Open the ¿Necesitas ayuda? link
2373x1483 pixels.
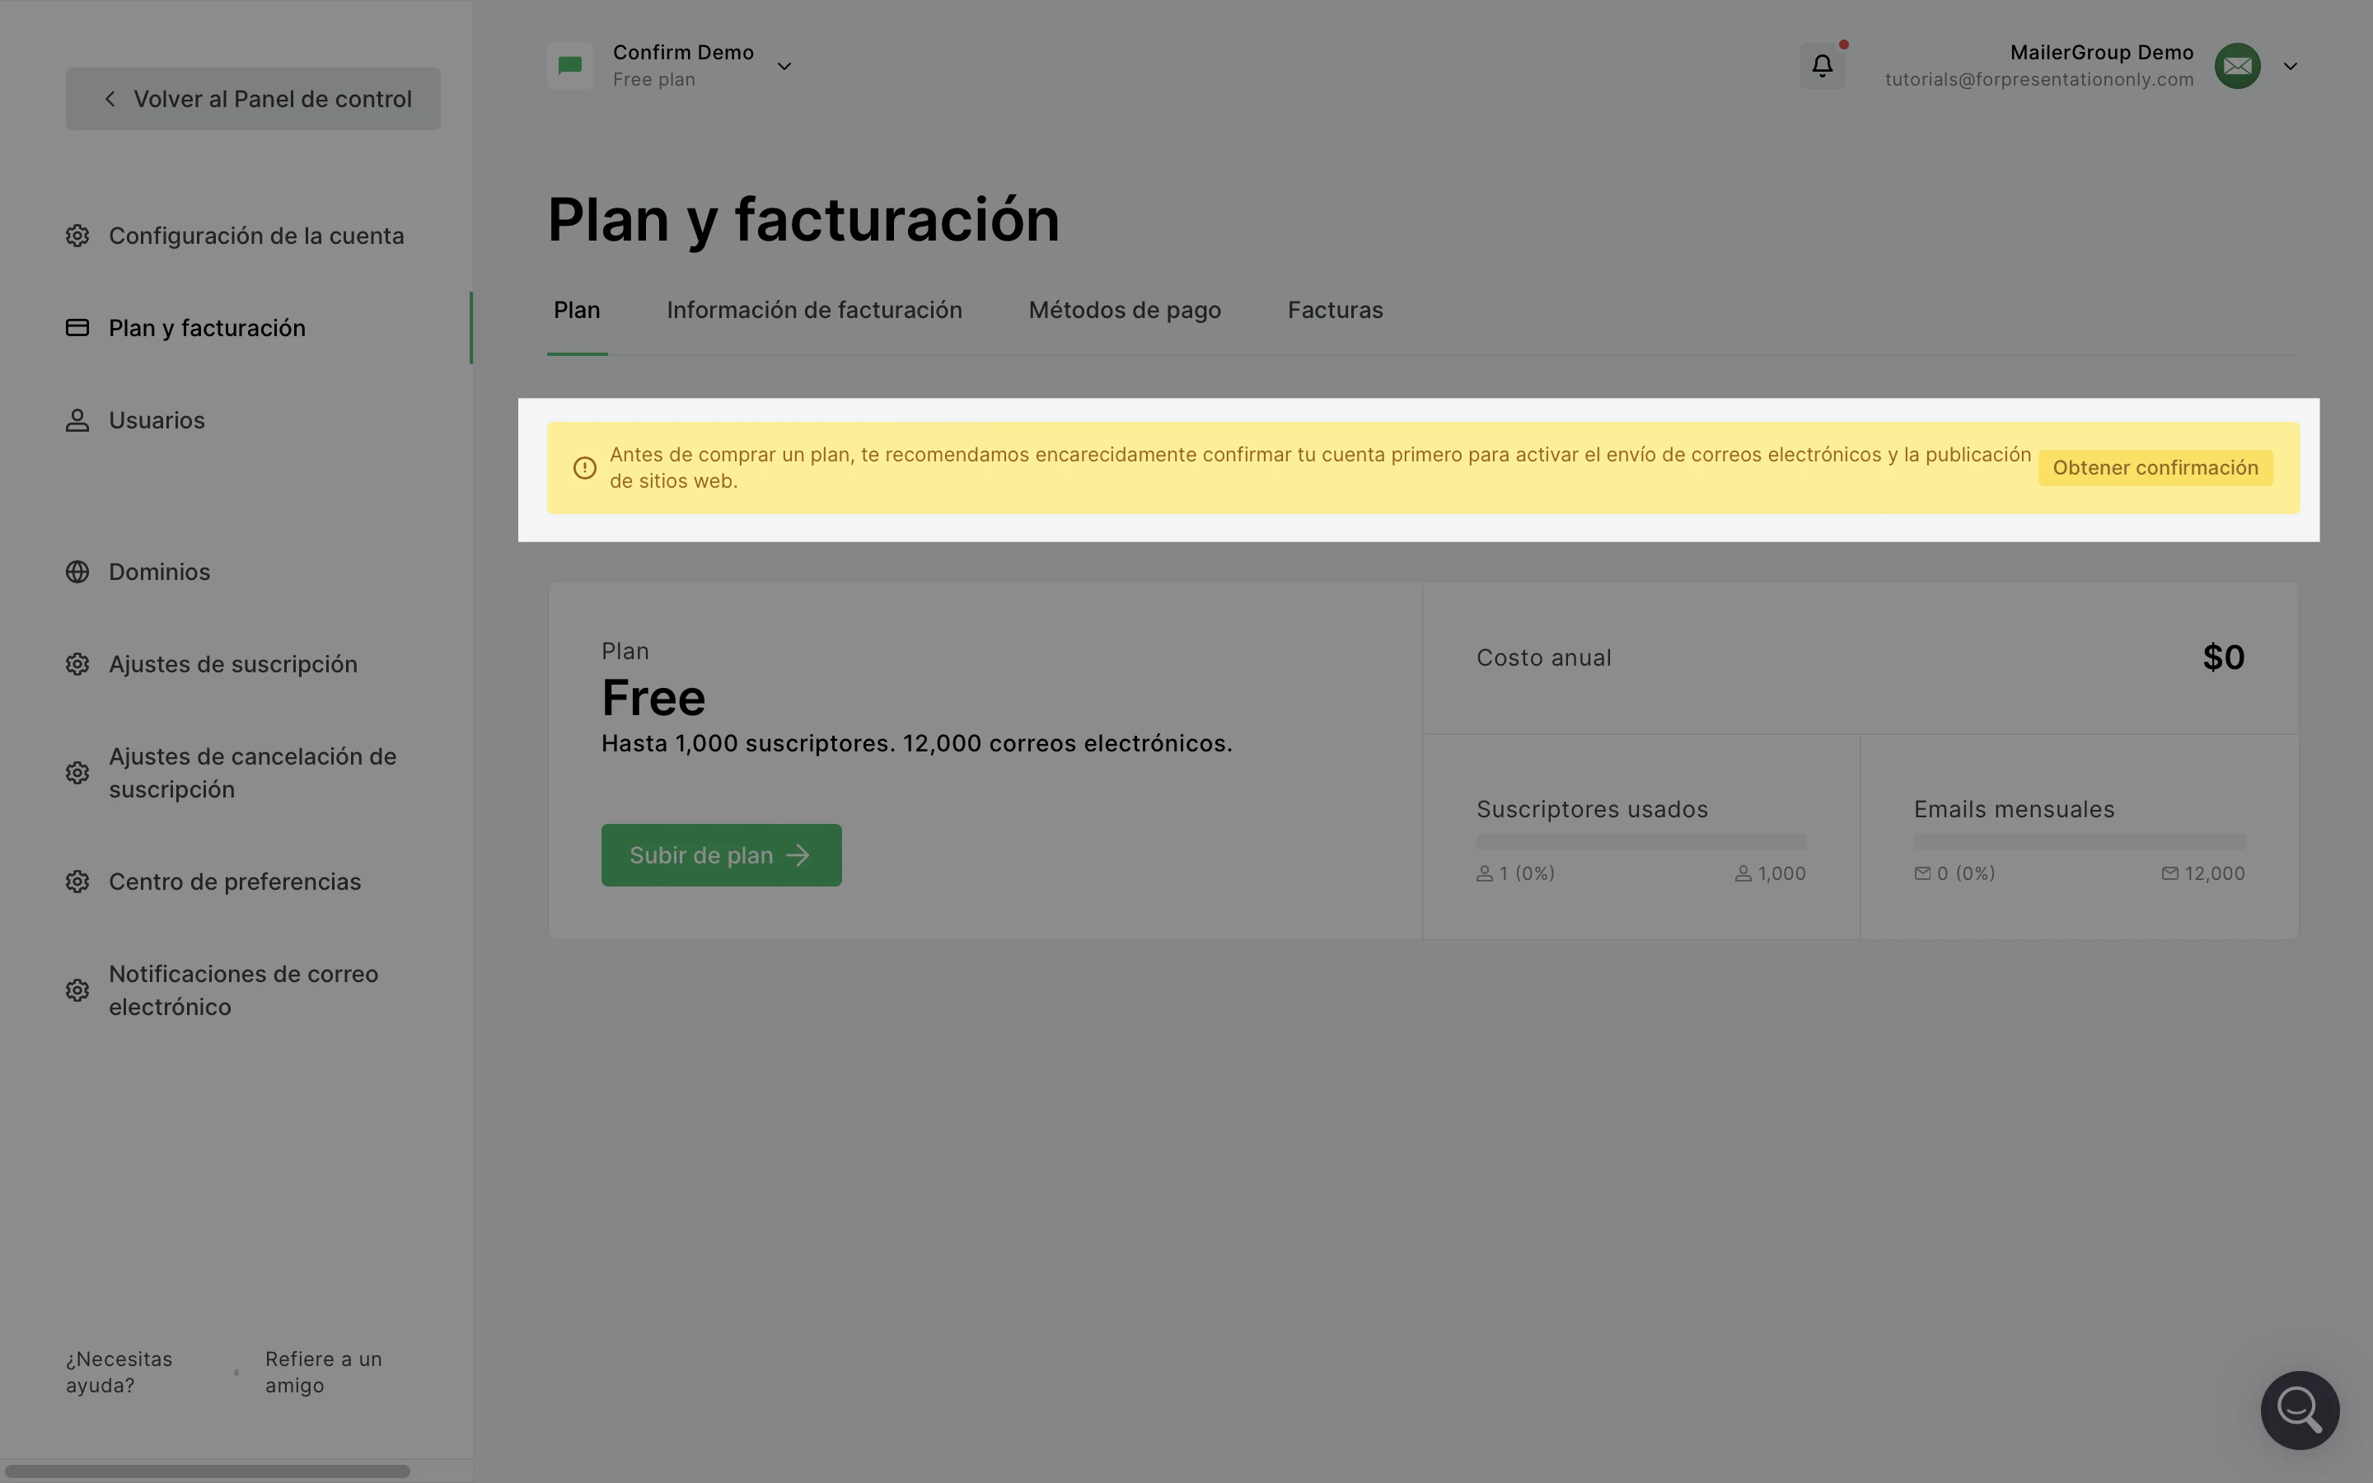tap(119, 1371)
